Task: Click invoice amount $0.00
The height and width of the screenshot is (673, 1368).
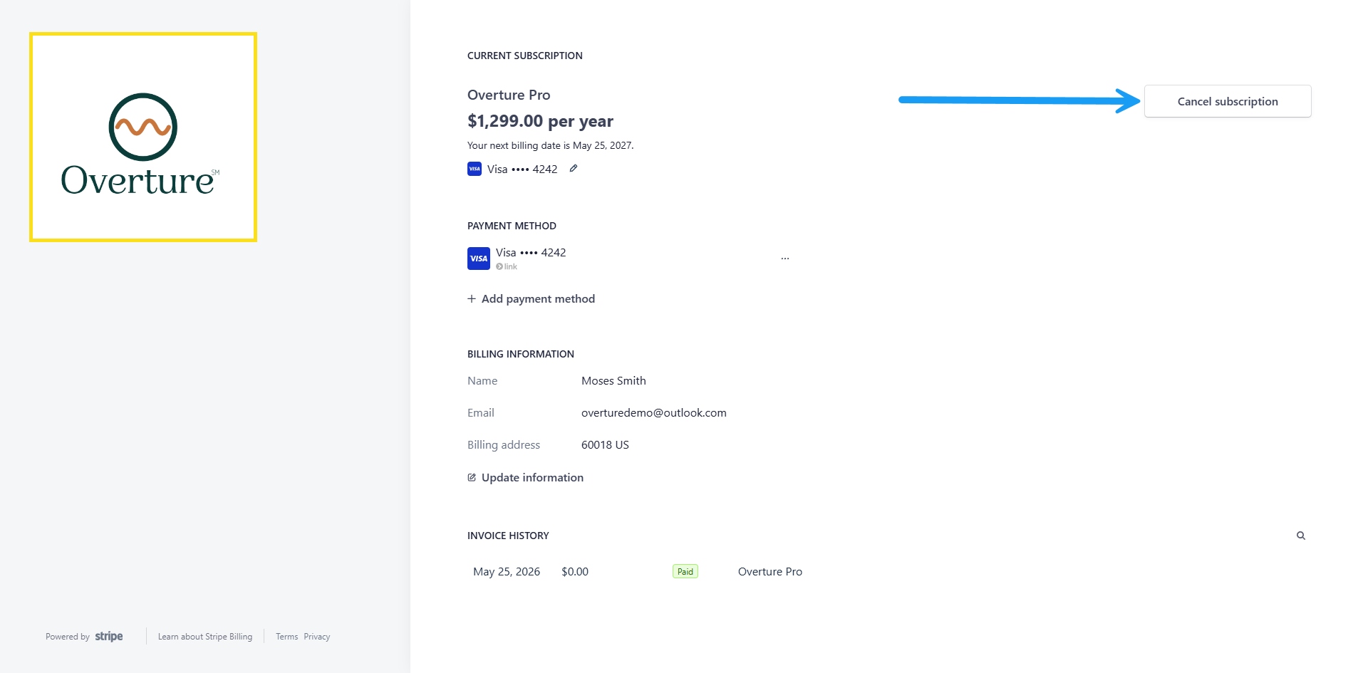Action: [x=575, y=571]
